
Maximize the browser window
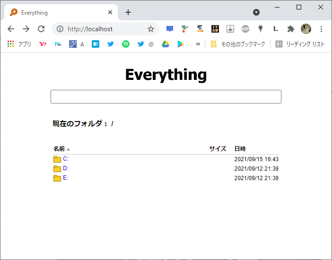click(x=299, y=7)
